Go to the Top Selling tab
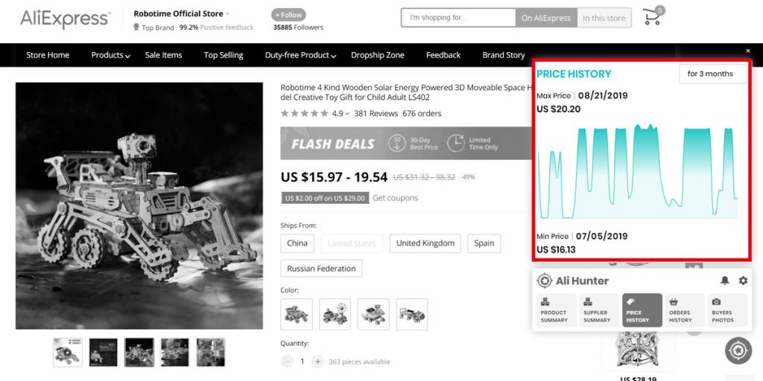Image resolution: width=763 pixels, height=381 pixels. (x=224, y=55)
